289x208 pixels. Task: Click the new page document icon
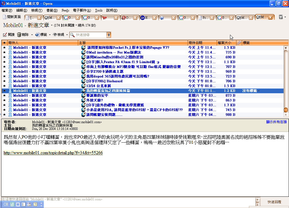pyautogui.click(x=5, y=17)
